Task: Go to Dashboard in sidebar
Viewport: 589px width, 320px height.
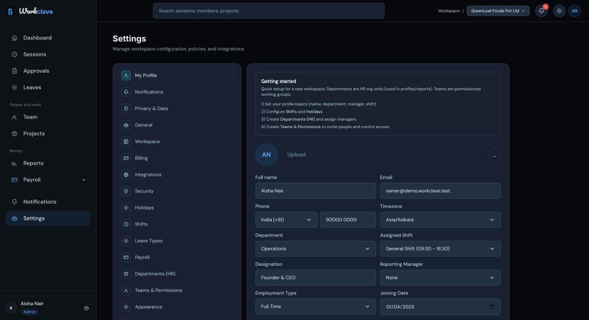Action: (48, 38)
